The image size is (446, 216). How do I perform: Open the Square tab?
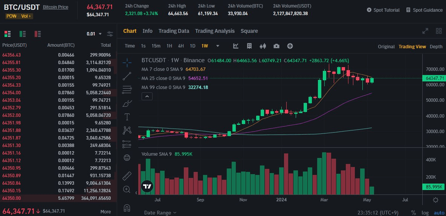click(x=249, y=31)
